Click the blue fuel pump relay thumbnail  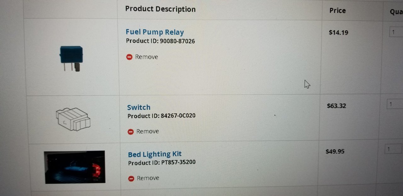click(x=71, y=58)
